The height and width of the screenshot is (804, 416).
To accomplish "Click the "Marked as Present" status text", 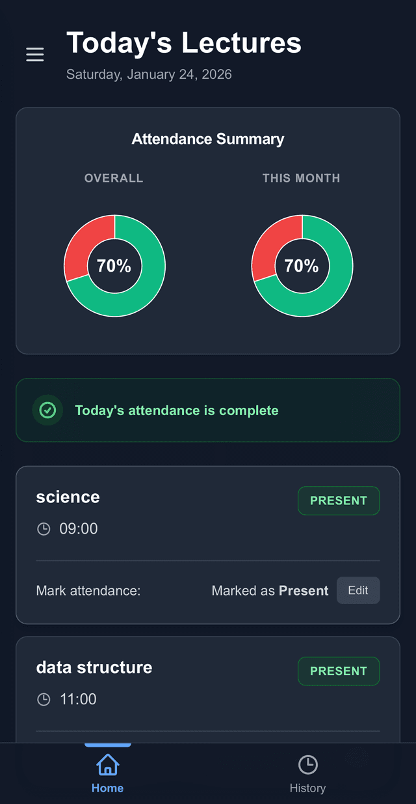I will [x=270, y=591].
